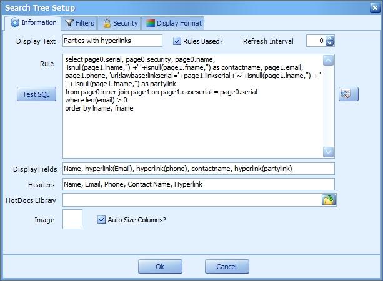Click the Test SQL button
383x281 pixels.
pyautogui.click(x=36, y=94)
